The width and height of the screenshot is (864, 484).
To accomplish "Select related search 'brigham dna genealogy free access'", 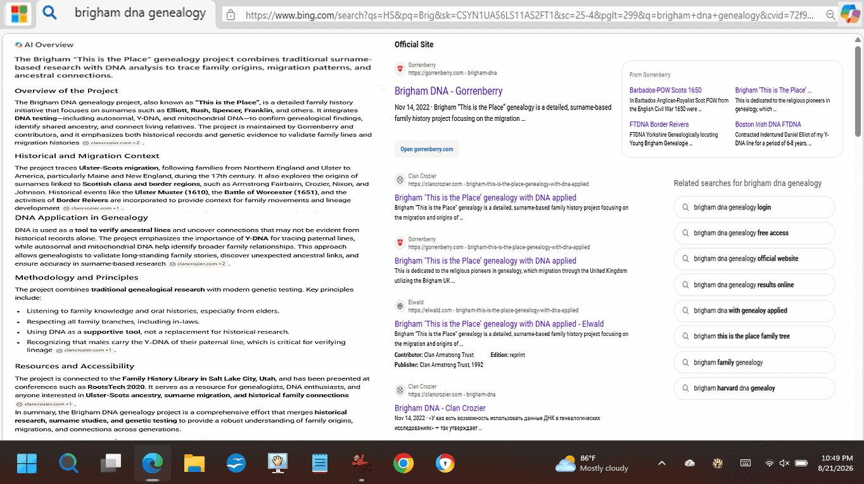I will [754, 233].
